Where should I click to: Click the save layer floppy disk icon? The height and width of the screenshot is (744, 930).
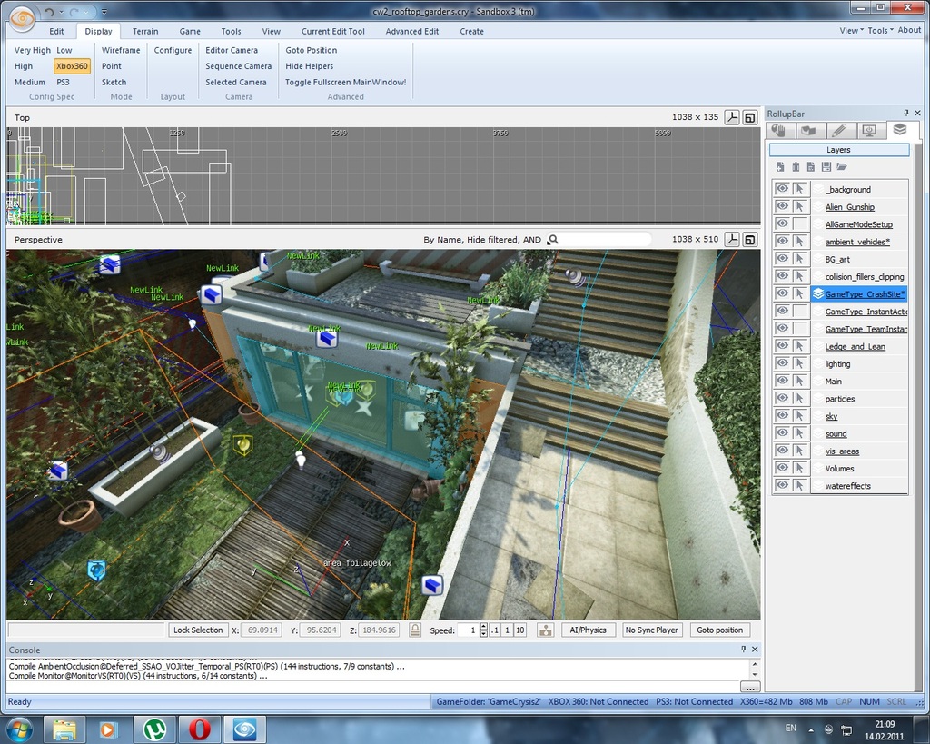[826, 167]
